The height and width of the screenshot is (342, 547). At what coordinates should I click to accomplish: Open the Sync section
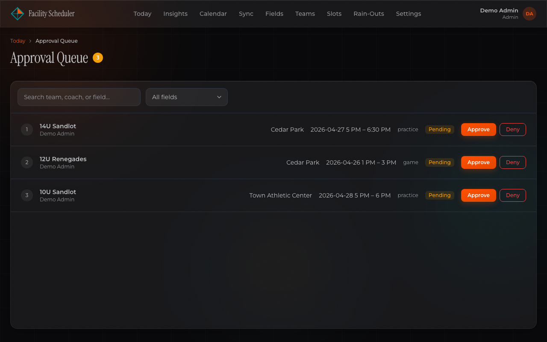pos(246,14)
